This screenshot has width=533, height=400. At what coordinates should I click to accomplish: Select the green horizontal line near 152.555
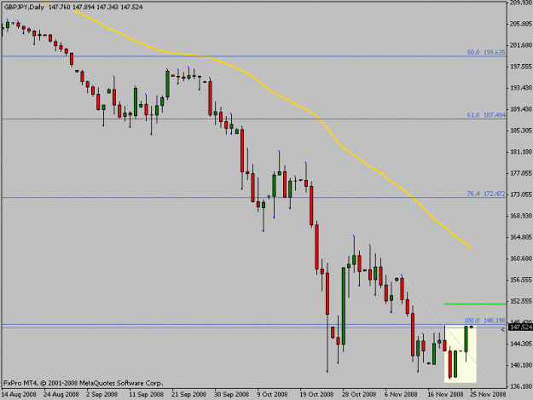click(x=475, y=304)
